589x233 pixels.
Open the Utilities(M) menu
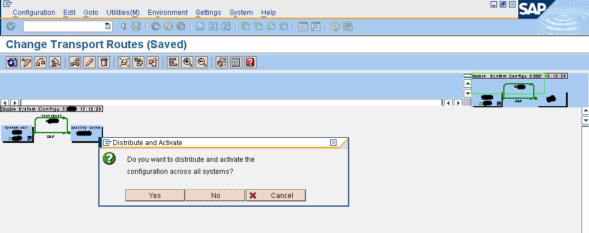click(x=123, y=13)
